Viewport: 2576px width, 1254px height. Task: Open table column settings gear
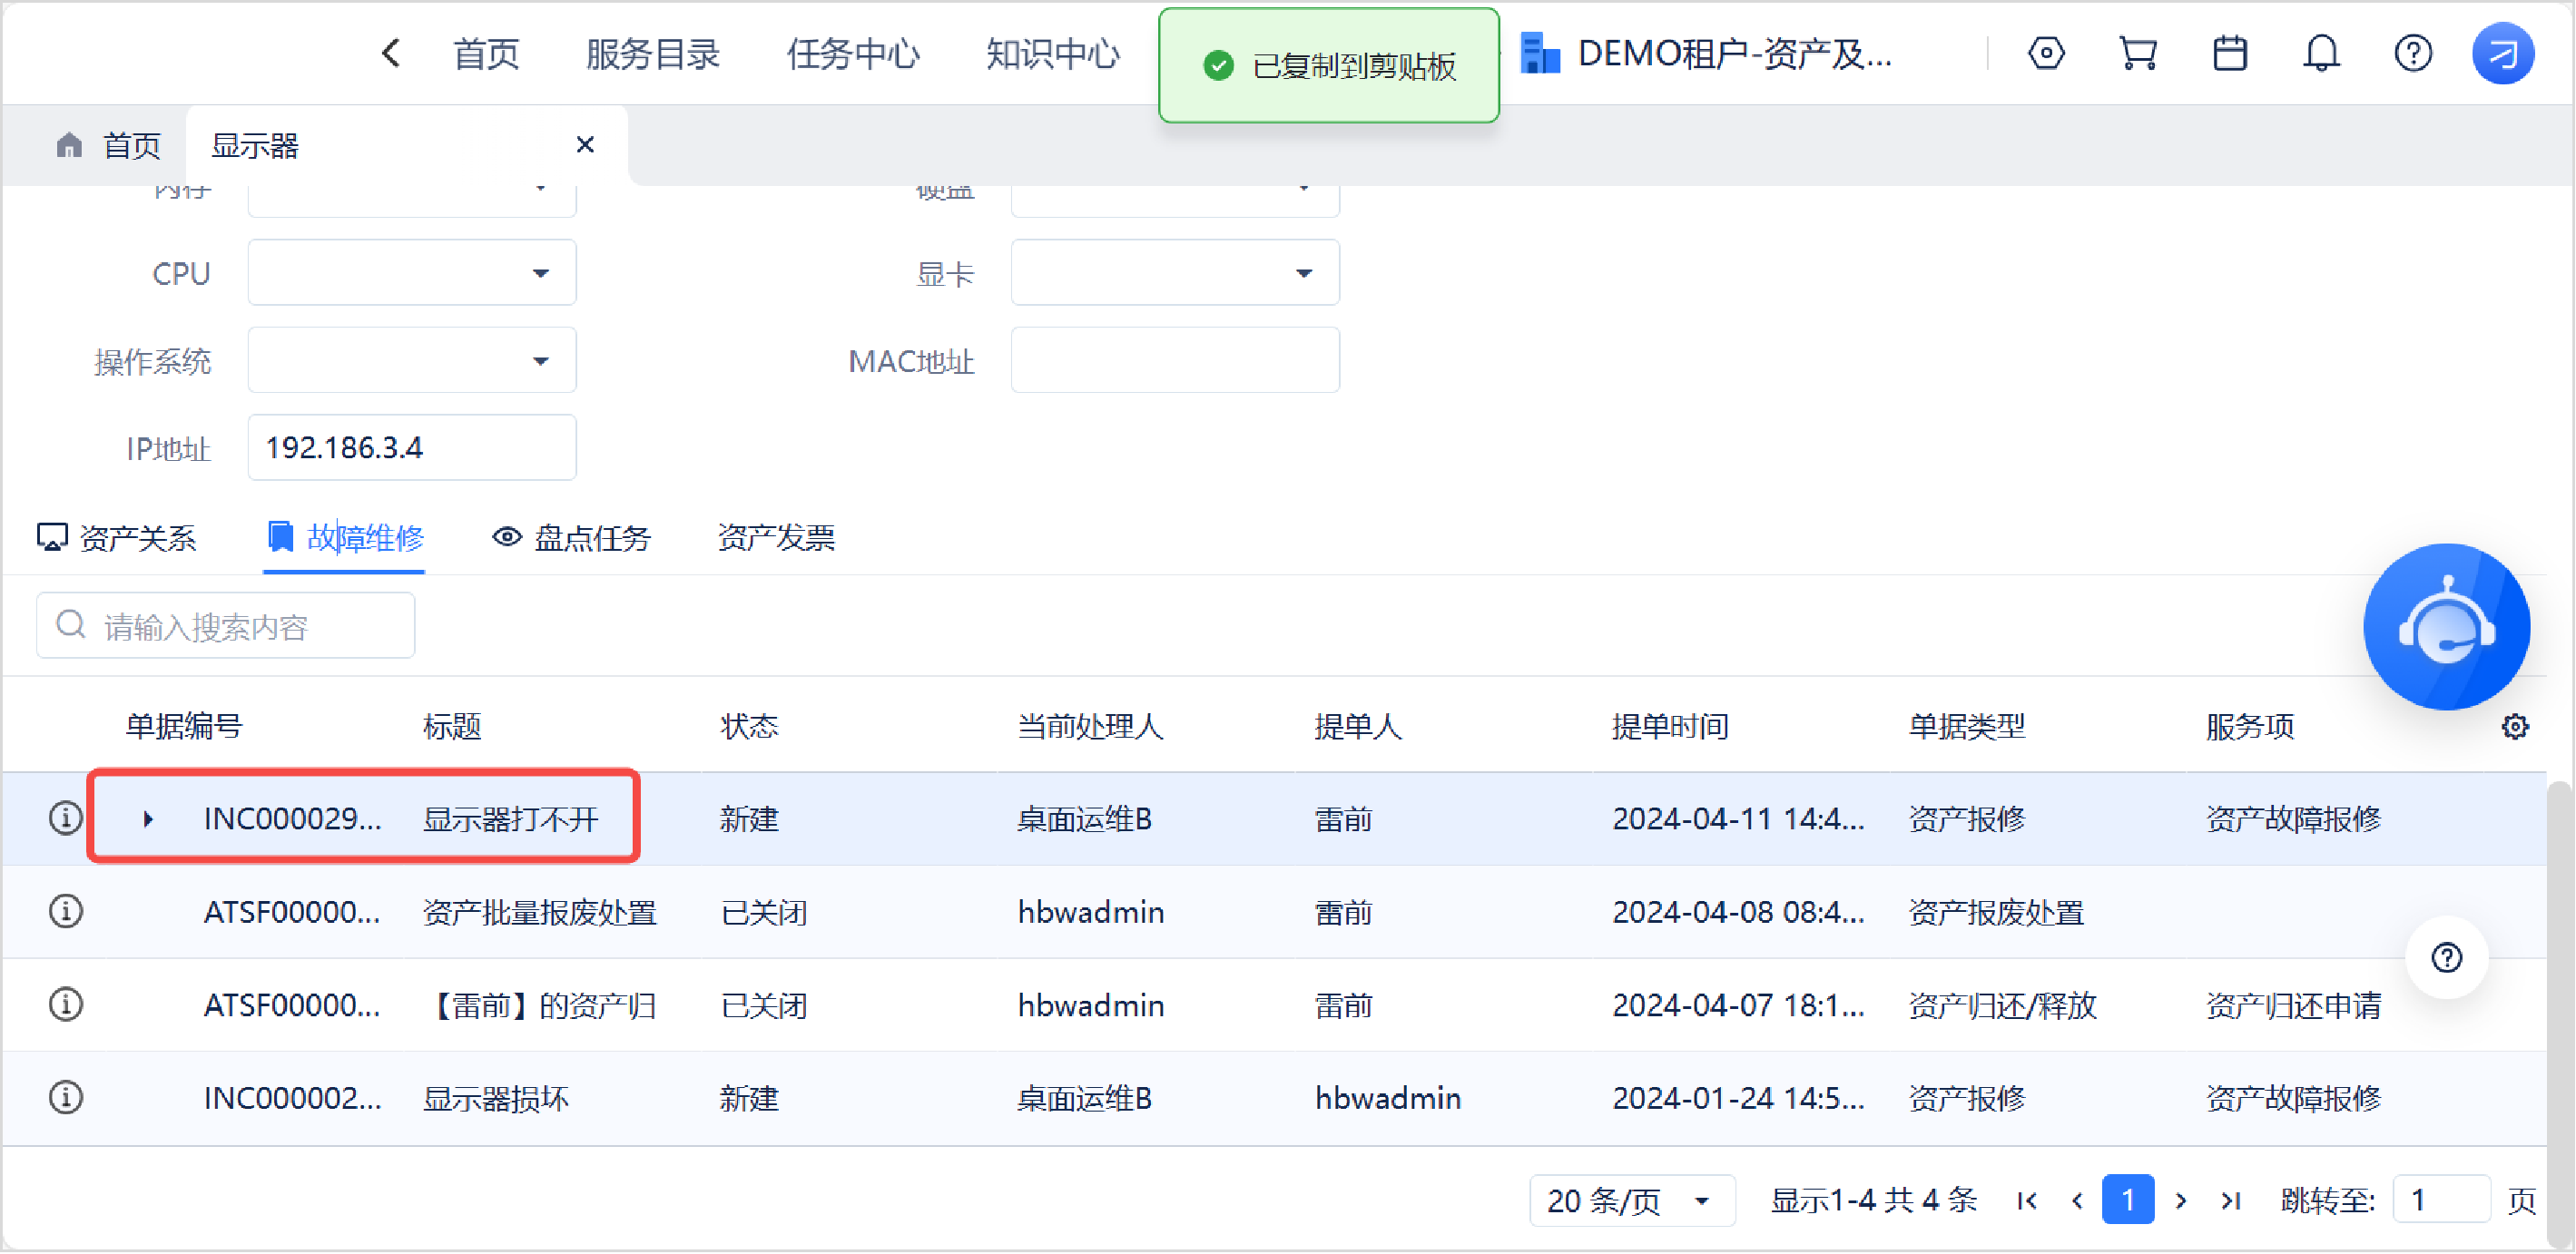coord(2514,727)
